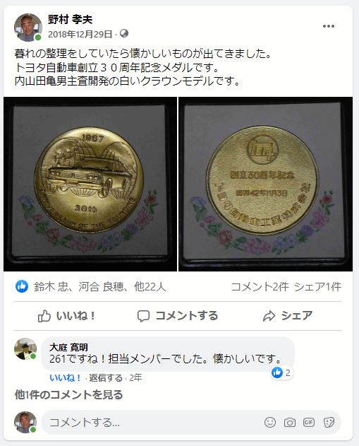This screenshot has height=446, width=359.
Task: Add a GIF to the comment
Action: pos(309,423)
